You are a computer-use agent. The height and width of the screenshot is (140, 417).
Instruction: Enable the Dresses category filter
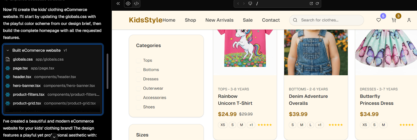click(x=138, y=79)
